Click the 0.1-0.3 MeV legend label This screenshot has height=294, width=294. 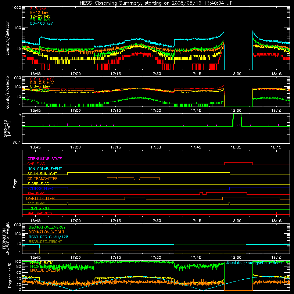(x=42, y=79)
